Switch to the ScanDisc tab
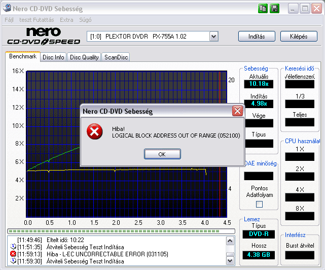This screenshot has height=270, width=325. pos(116,57)
